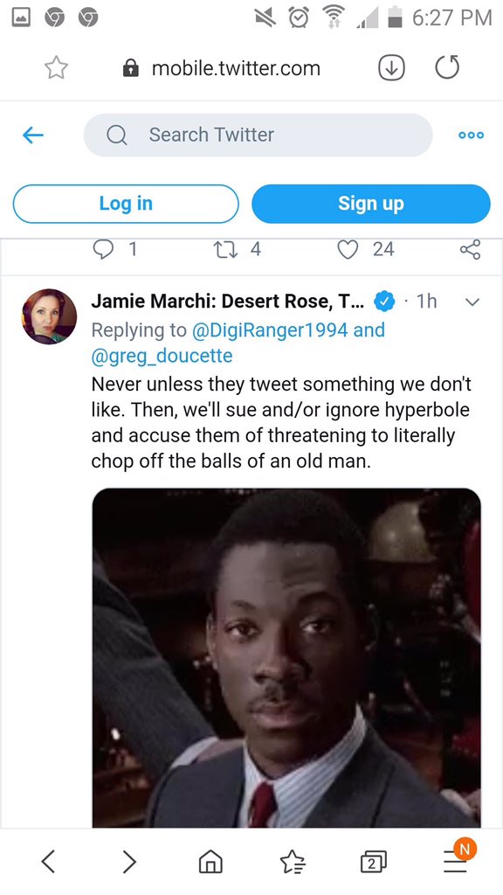
Task: Open Jamie Marchi's profile avatar
Action: [x=50, y=316]
